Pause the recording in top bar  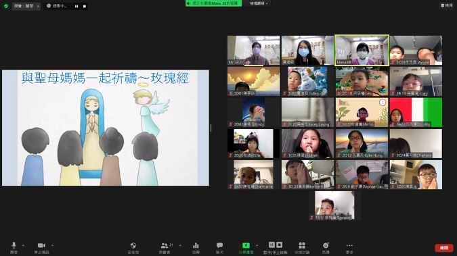point(77,6)
